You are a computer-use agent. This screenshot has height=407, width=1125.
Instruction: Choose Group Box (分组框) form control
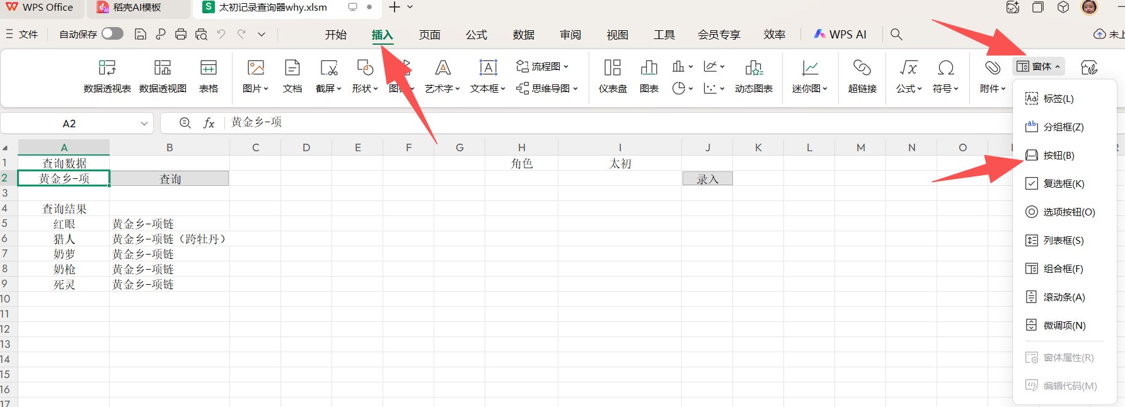[x=1064, y=127]
